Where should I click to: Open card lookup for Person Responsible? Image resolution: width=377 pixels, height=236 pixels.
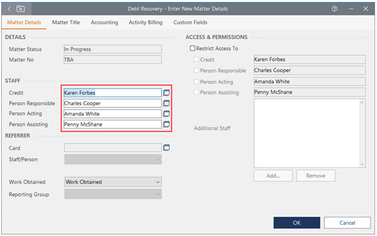(167, 103)
